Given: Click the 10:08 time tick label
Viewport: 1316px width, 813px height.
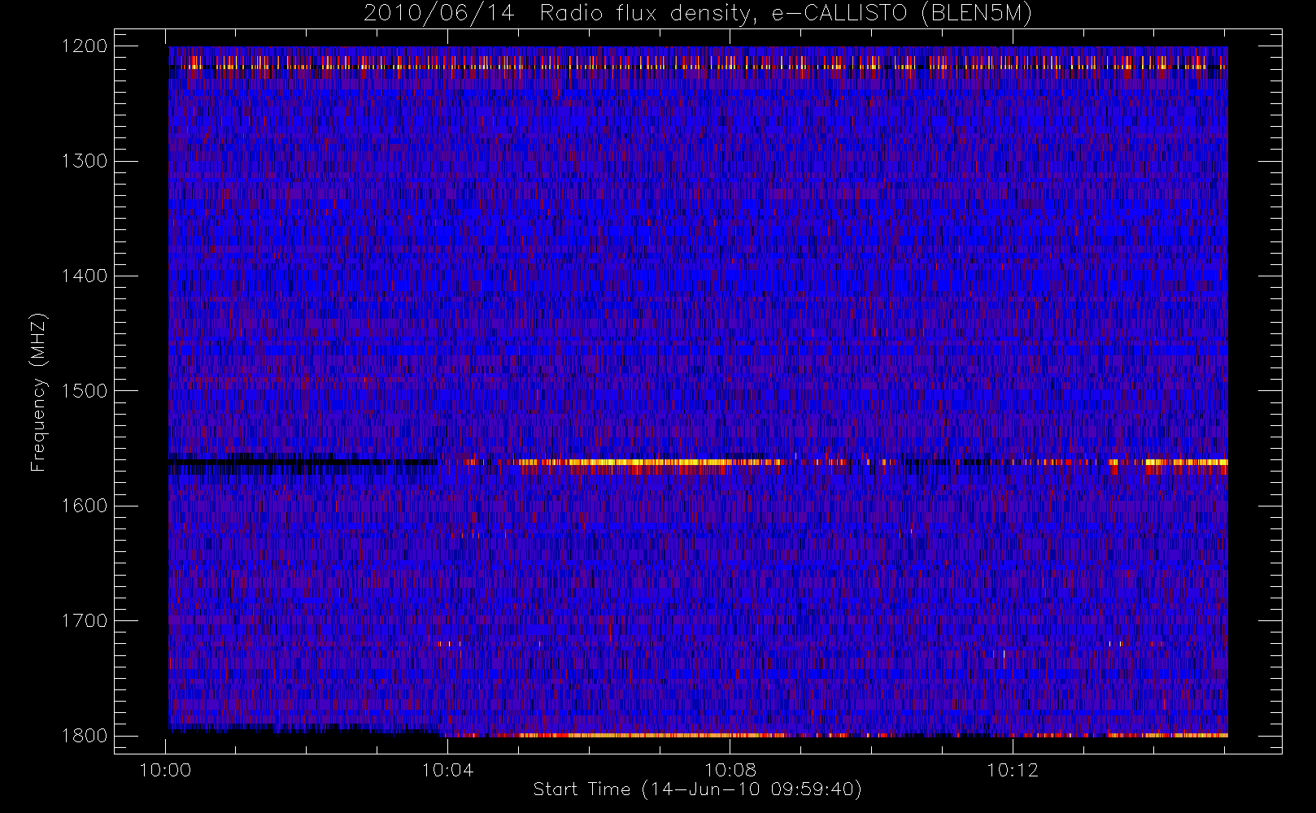Looking at the screenshot, I should 730,770.
